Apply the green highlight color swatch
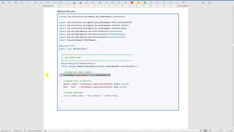 pyautogui.click(x=145, y=3)
